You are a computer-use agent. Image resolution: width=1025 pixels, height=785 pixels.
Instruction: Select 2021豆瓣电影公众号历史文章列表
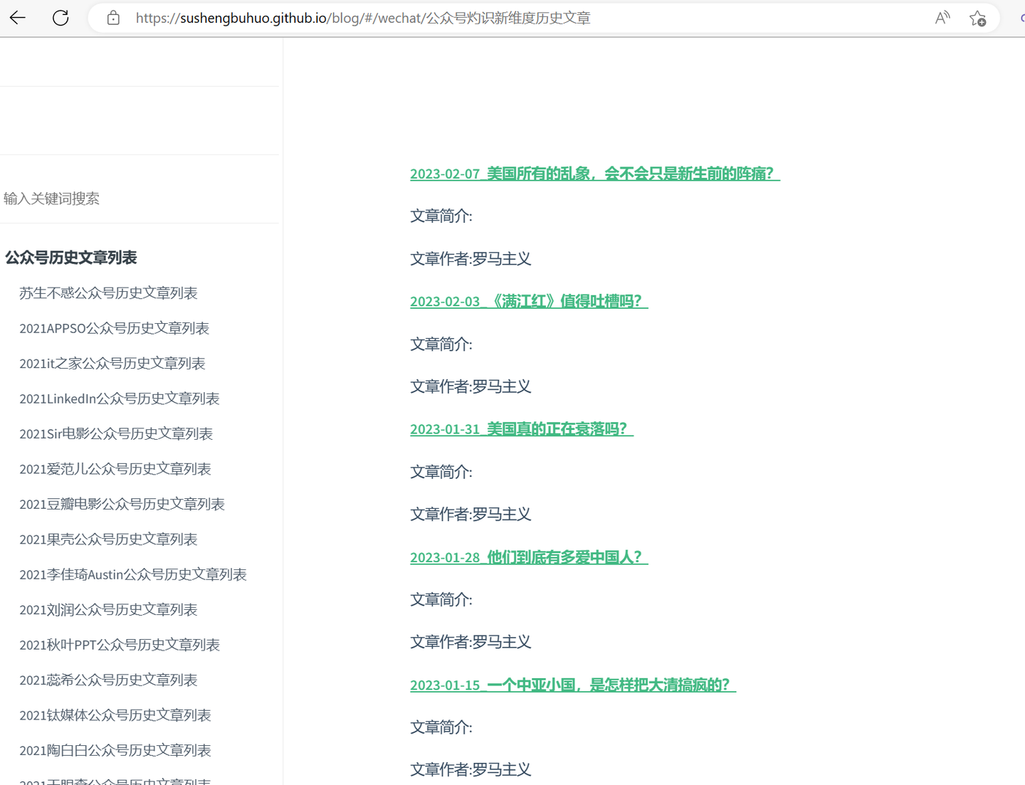pyautogui.click(x=122, y=504)
